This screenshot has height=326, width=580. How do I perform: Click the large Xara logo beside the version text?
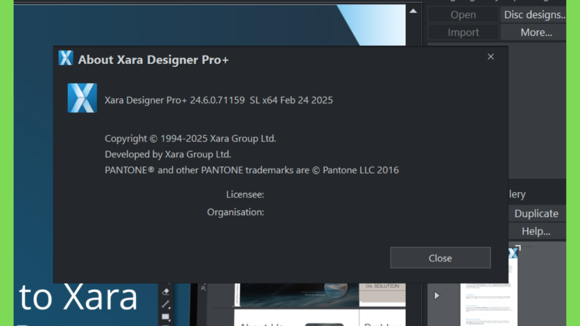[x=82, y=98]
